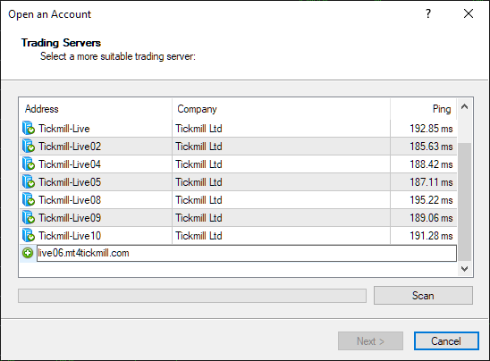The width and height of the screenshot is (490, 361).
Task: Click the Tickmill-Live04 server icon
Action: click(29, 164)
